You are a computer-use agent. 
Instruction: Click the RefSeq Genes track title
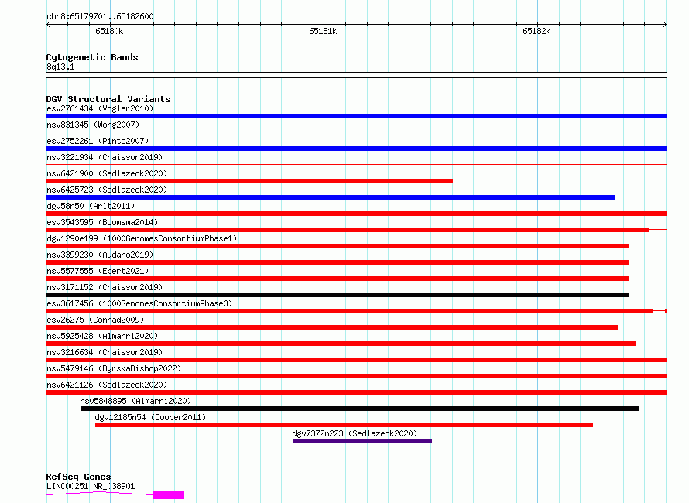tap(78, 477)
